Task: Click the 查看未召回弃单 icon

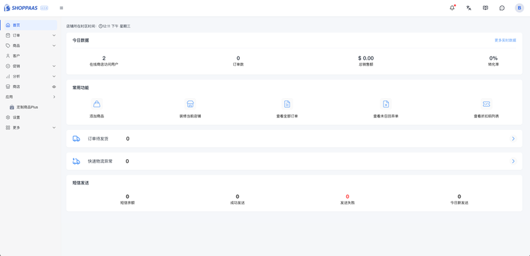Action: [386, 104]
